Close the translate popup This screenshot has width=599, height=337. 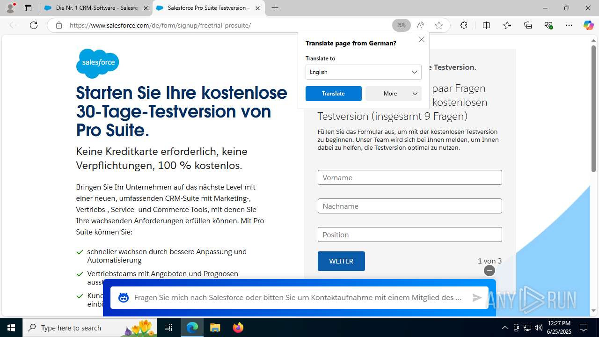pos(422,39)
